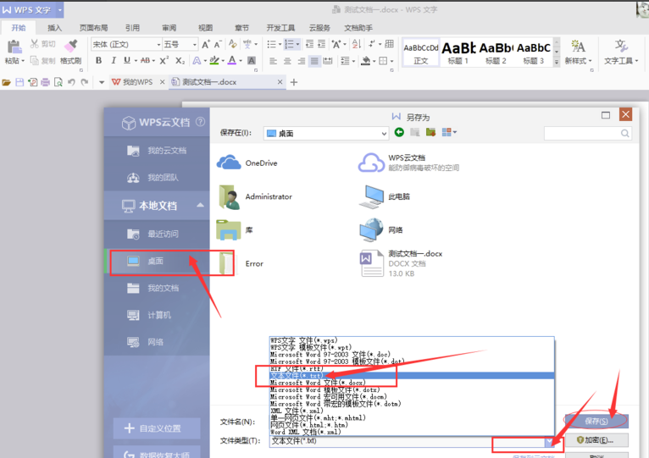The height and width of the screenshot is (458, 649).
Task: Click the Italic formatting icon
Action: [x=113, y=61]
